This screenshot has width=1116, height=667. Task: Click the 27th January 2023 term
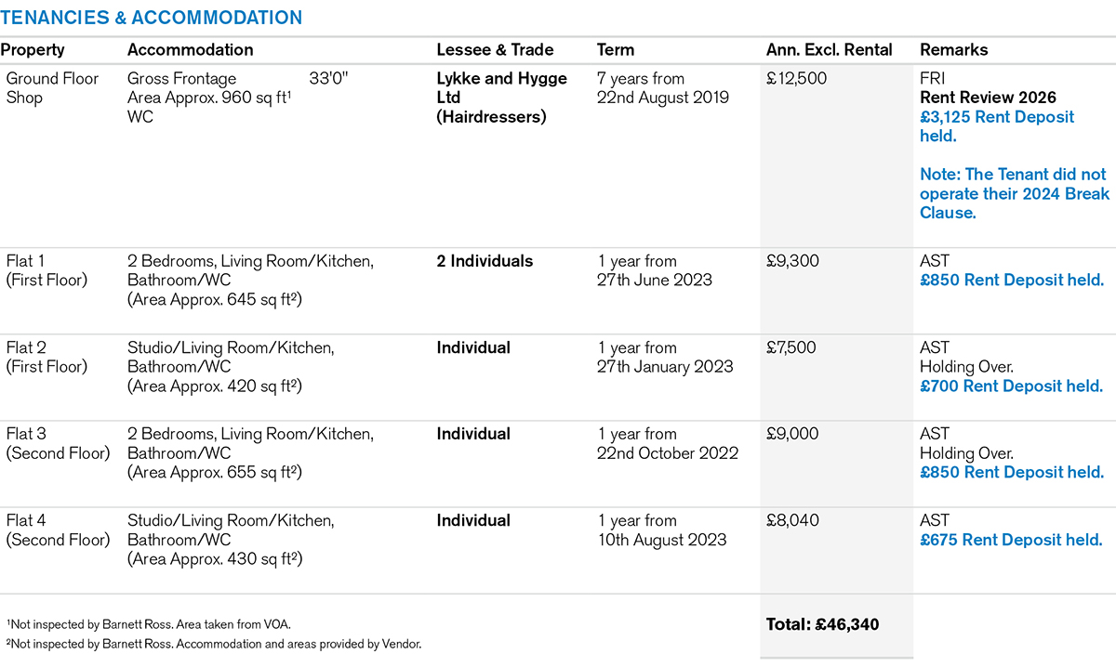[666, 367]
